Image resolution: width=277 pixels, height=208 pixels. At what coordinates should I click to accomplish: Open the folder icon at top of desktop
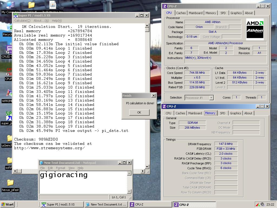[31, 5]
